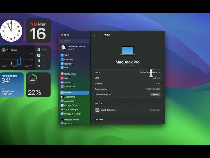Viewport: 210px width, 158px height.
Task: Click the Desktop & Dock icon
Action: [x=62, y=120]
